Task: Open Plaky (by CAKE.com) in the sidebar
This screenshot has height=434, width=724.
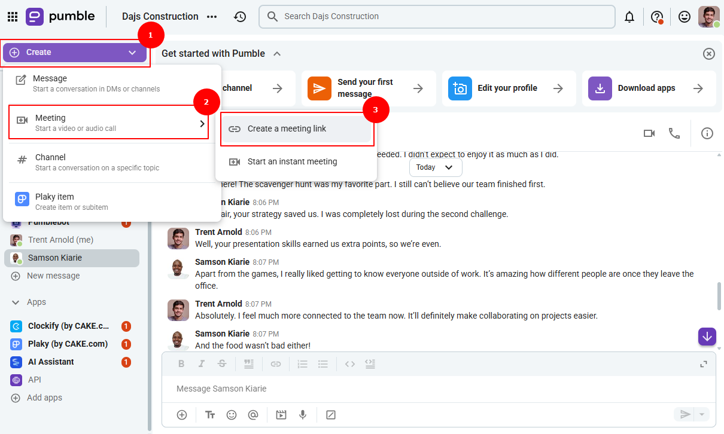Action: pos(72,344)
